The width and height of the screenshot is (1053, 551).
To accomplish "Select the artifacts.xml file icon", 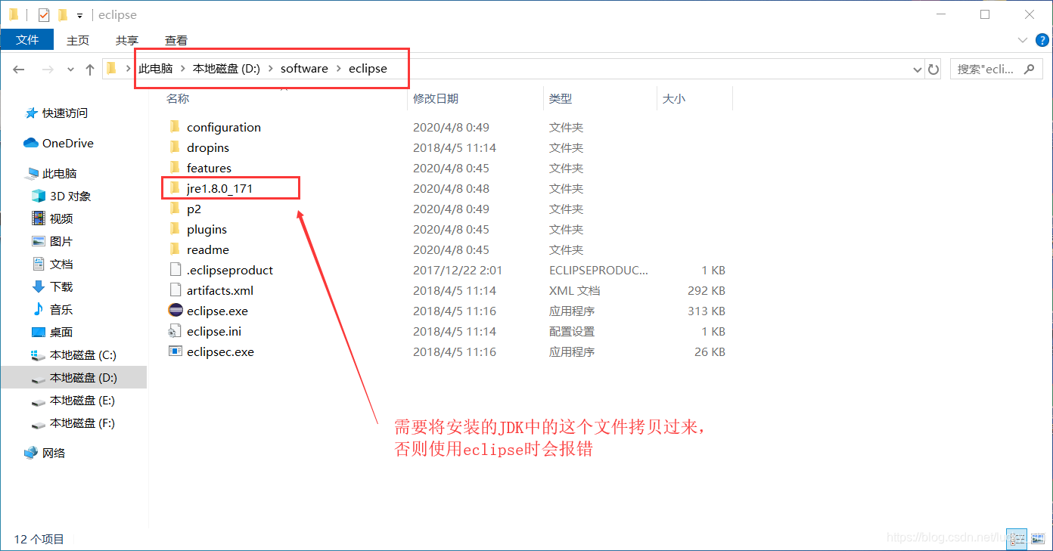I will pyautogui.click(x=175, y=290).
